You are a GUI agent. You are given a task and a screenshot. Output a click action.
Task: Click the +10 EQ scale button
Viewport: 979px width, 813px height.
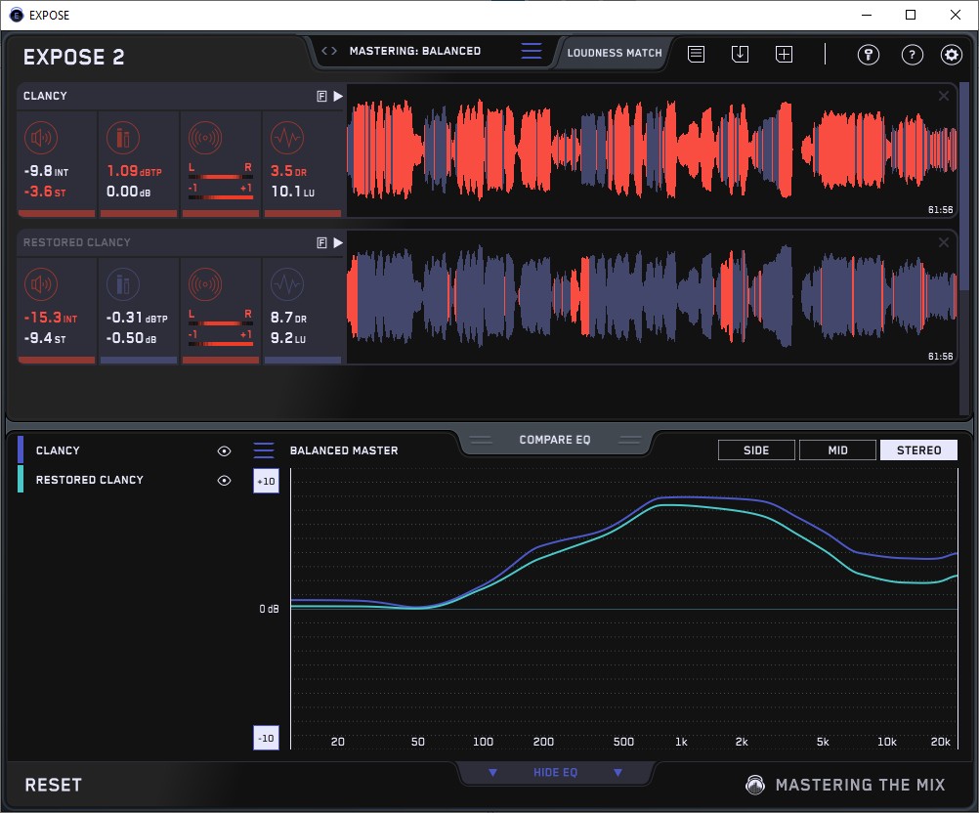coord(266,482)
